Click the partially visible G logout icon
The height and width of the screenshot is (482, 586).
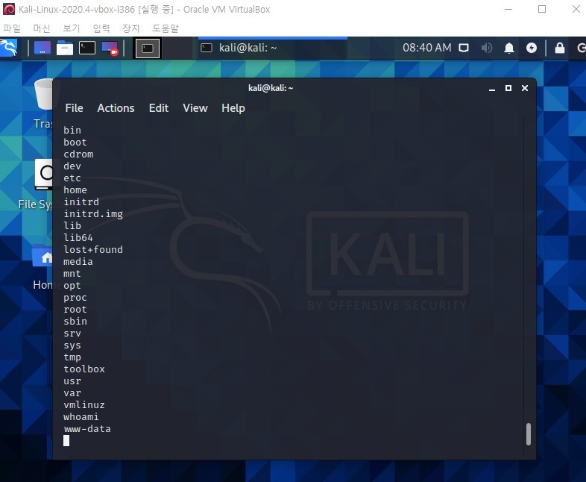click(581, 48)
